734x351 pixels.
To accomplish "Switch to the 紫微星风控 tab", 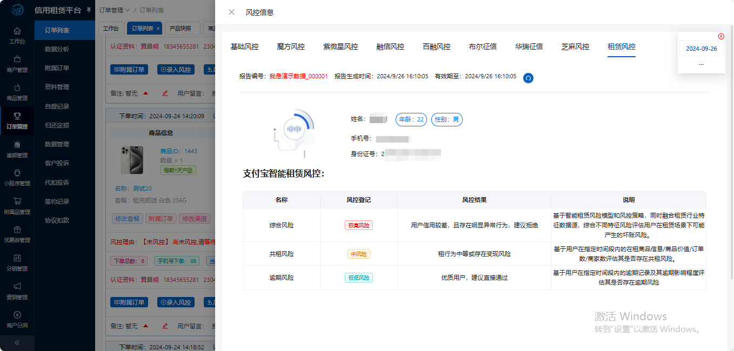I will point(341,47).
